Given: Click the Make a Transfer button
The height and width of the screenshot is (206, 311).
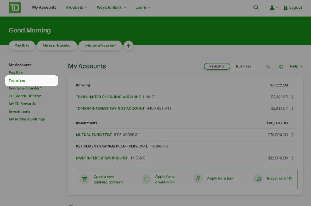Looking at the screenshot, I should 57,46.
